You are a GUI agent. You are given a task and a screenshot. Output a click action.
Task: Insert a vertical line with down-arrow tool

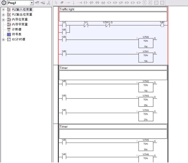(74, 3)
